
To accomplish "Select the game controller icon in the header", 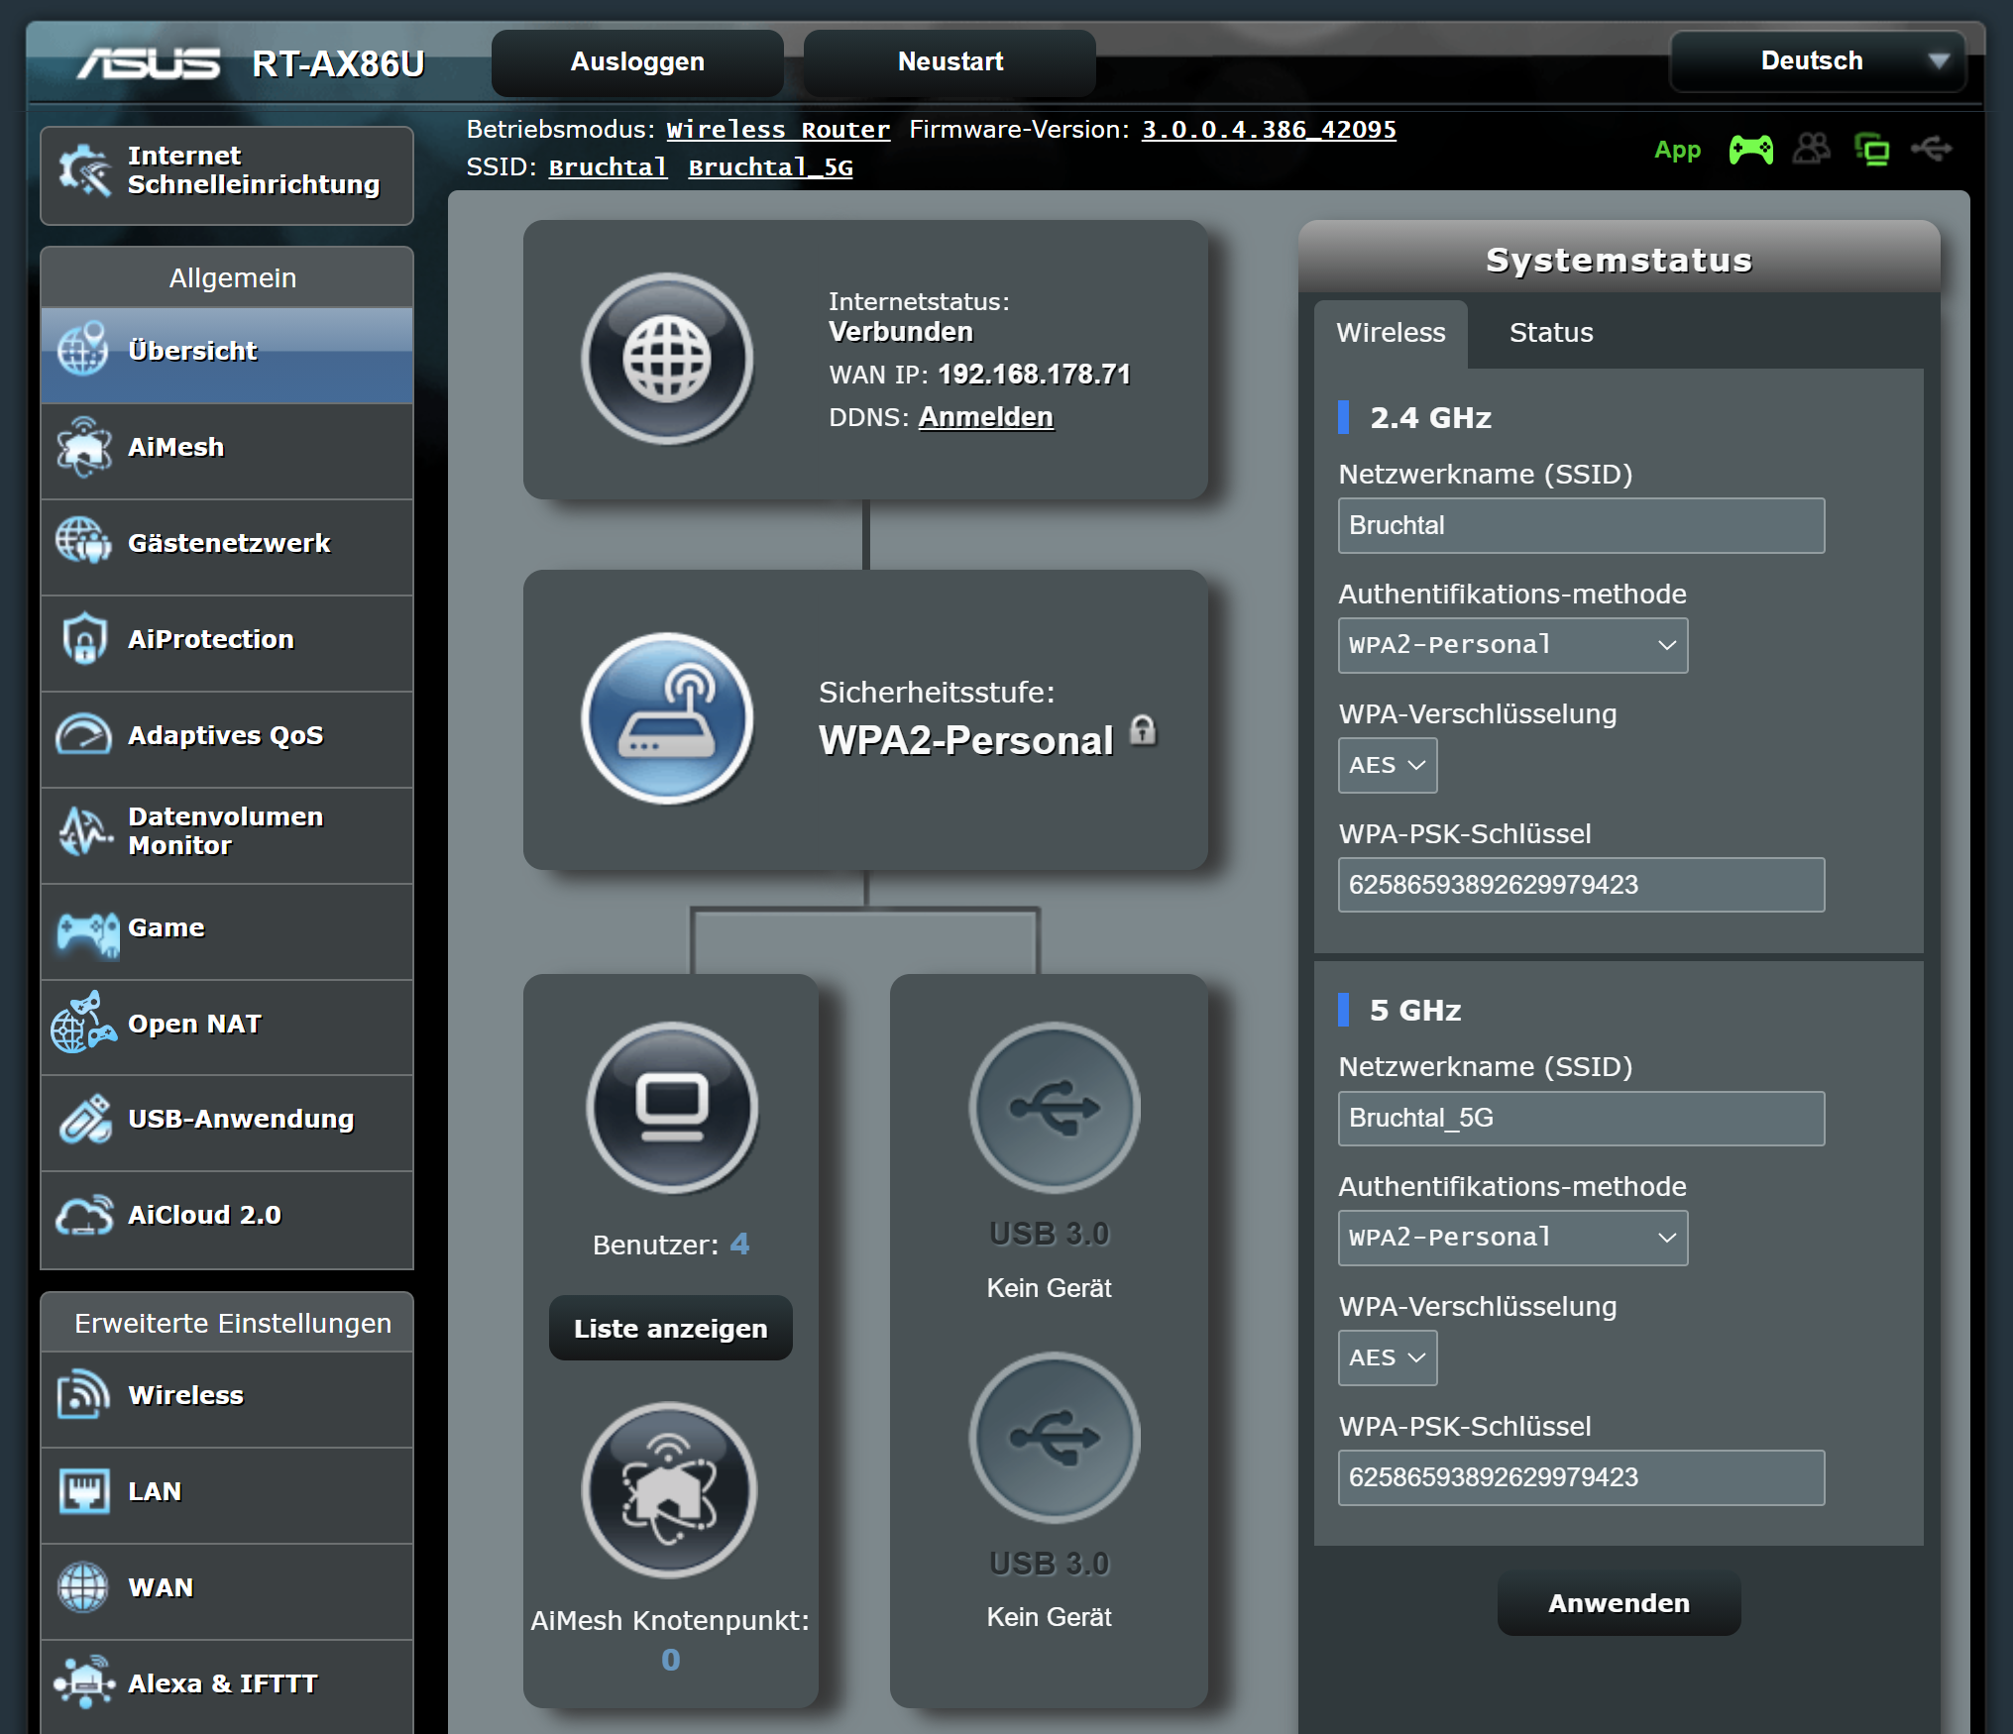I will [x=1751, y=150].
